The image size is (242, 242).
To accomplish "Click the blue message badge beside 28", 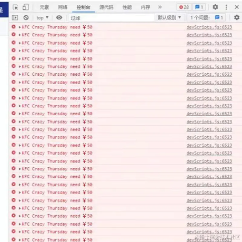I will click(x=199, y=7).
